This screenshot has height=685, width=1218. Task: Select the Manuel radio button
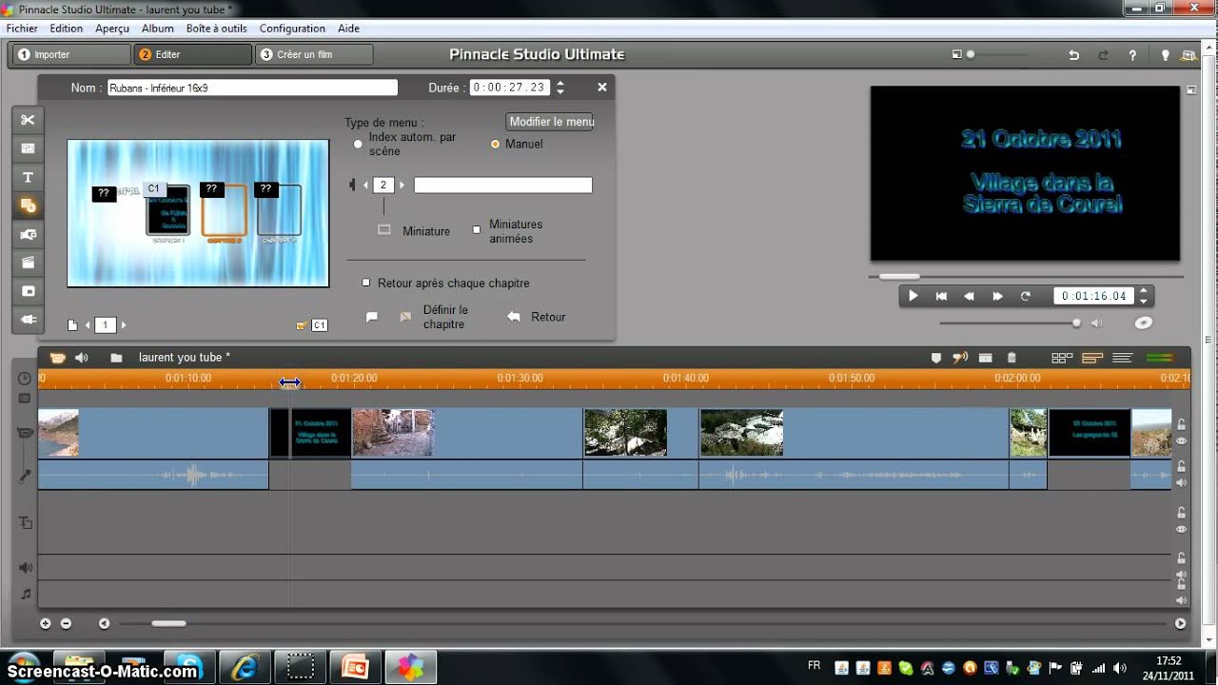[495, 144]
